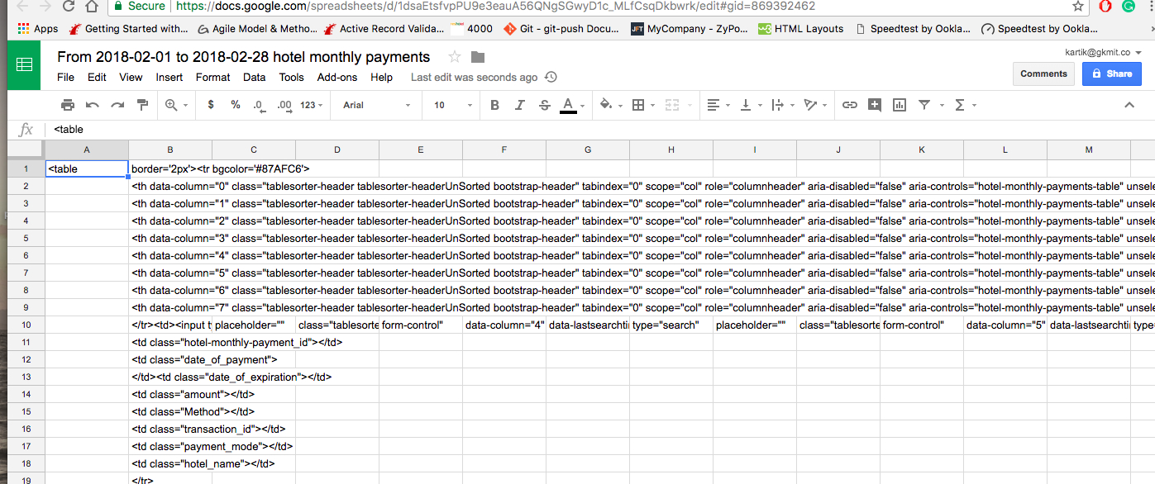1155x484 pixels.
Task: Click the Create a filter icon
Action: [x=924, y=105]
